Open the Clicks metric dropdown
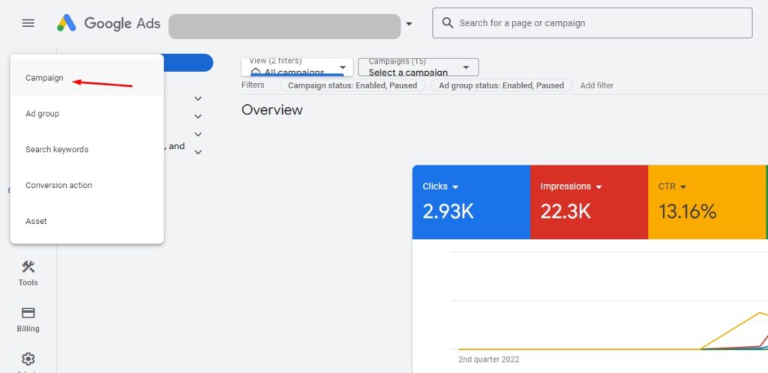This screenshot has width=768, height=373. pyautogui.click(x=455, y=186)
